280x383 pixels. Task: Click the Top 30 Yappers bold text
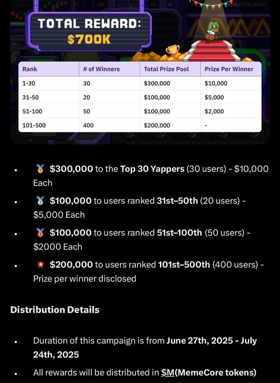pyautogui.click(x=152, y=169)
